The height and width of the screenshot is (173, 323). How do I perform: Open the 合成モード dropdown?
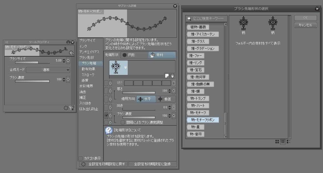pos(48,70)
